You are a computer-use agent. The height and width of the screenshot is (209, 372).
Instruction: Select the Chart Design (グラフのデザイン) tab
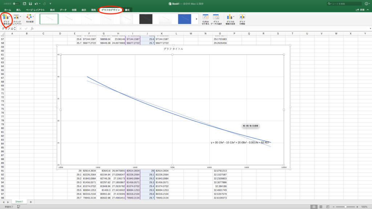110,10
